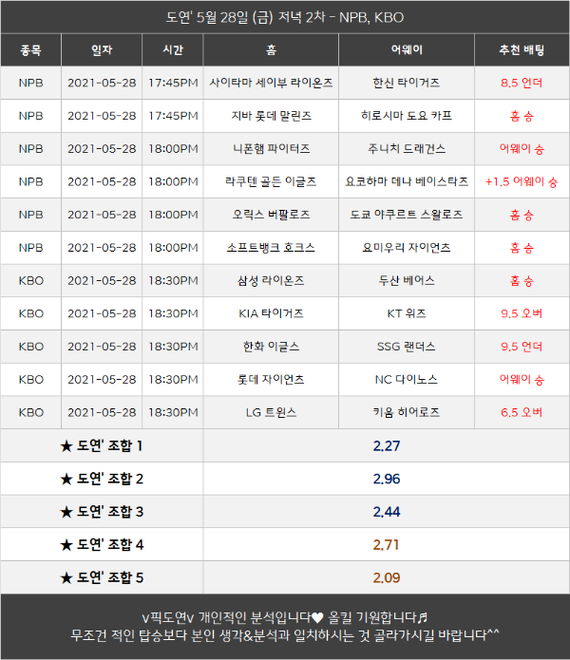Click the odds value 2.44
Image resolution: width=570 pixels, height=660 pixels.
387,512
